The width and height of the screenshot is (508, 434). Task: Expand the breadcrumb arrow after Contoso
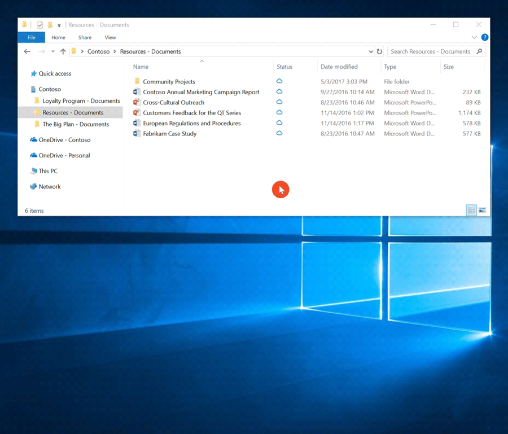pos(115,51)
